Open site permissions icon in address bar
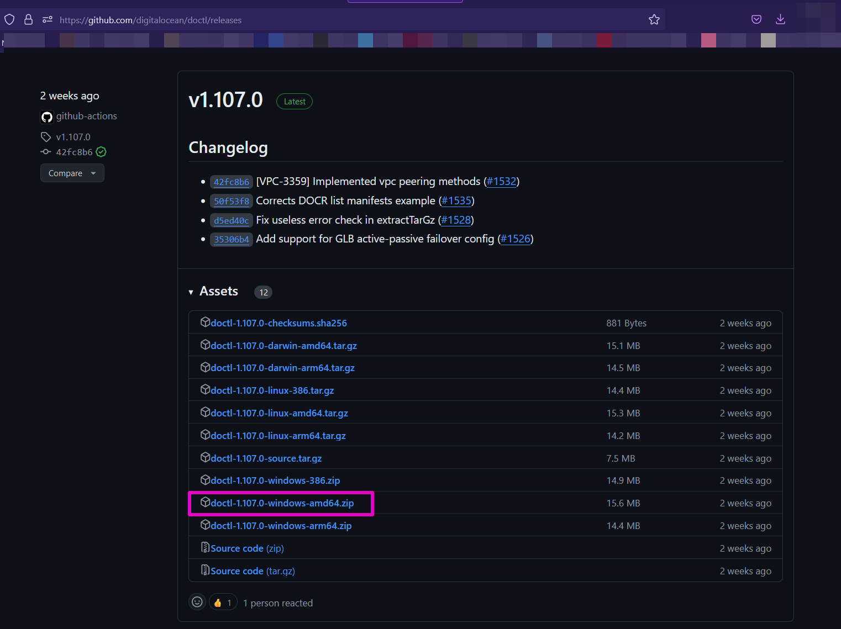The image size is (841, 629). [x=48, y=20]
